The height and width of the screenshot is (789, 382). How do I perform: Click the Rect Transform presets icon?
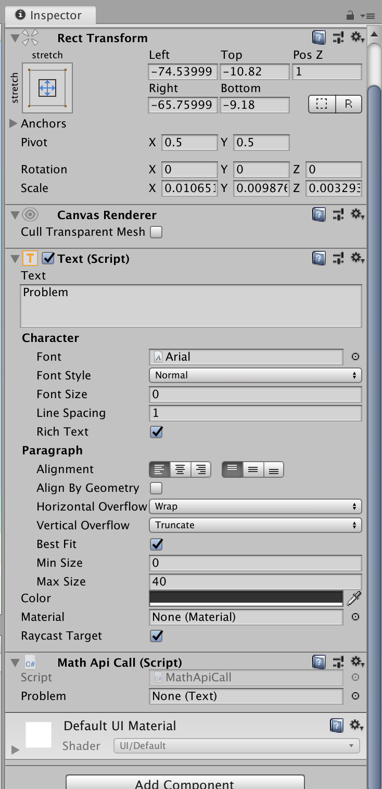[337, 37]
